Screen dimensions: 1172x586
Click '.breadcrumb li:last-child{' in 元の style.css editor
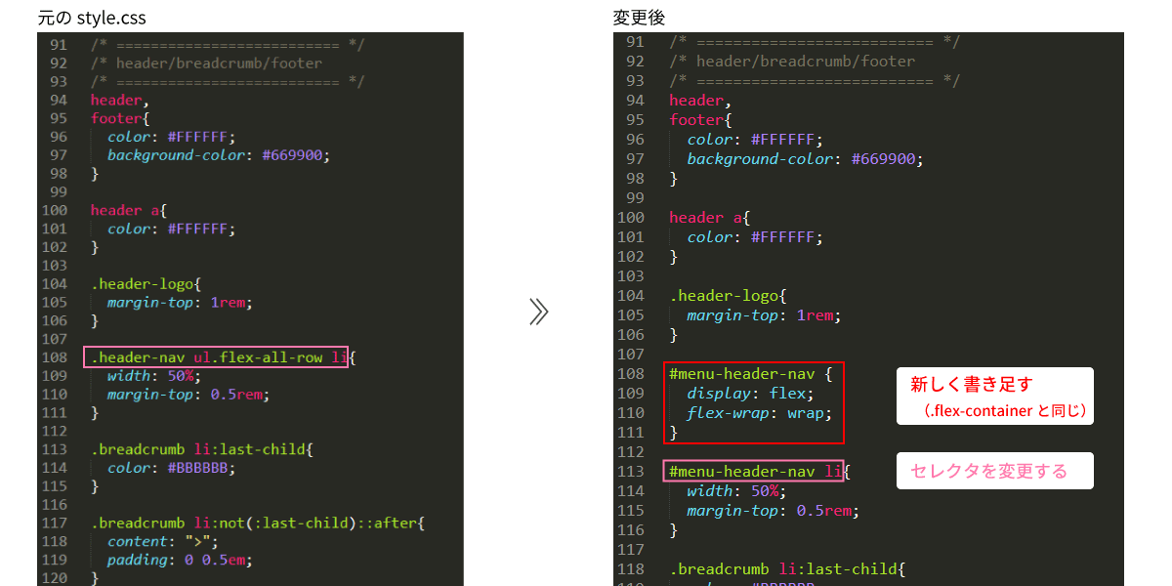click(x=203, y=449)
